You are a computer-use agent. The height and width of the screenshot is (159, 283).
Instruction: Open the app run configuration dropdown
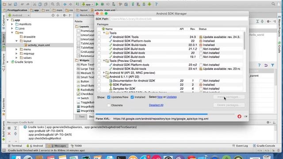pos(88,4)
